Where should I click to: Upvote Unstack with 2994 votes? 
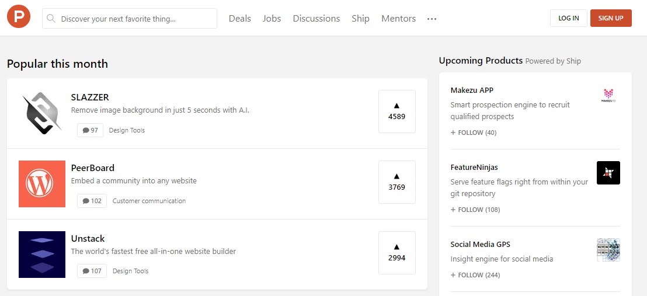coord(397,253)
